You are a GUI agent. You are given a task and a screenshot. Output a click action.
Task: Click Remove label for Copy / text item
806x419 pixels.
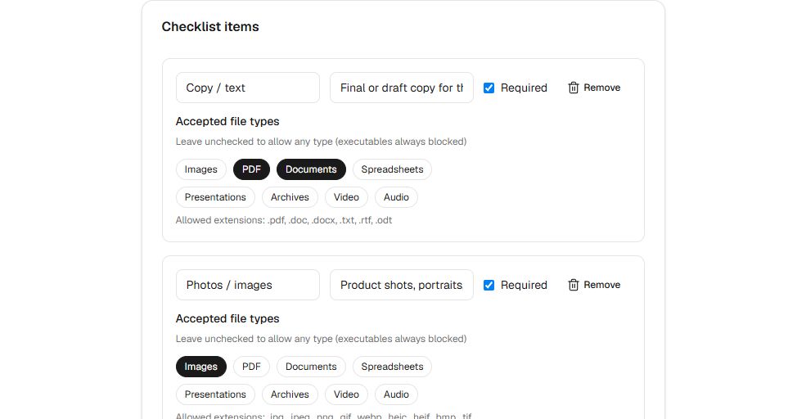pyautogui.click(x=602, y=88)
